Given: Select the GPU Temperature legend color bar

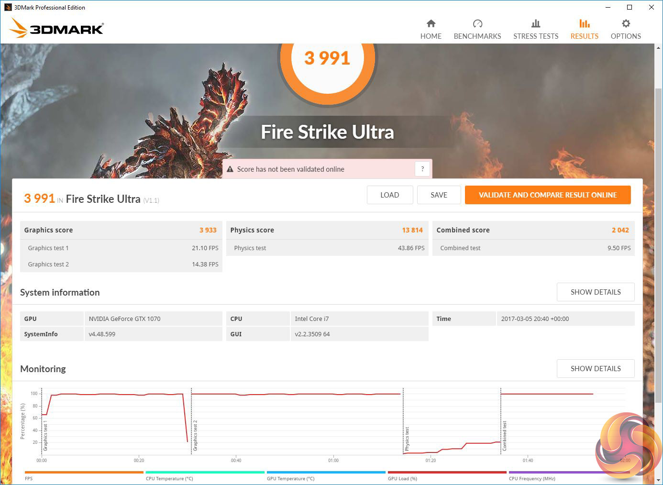Looking at the screenshot, I should point(326,472).
